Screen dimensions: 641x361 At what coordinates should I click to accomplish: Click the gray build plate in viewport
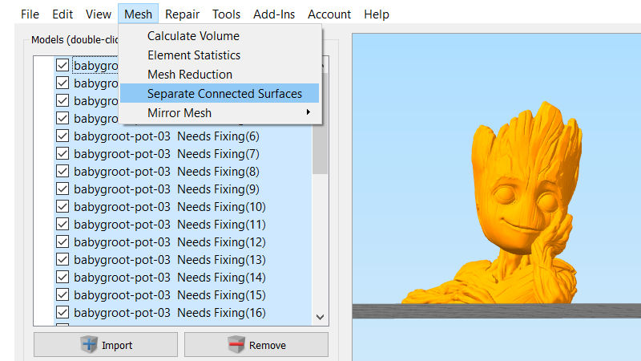pos(496,311)
